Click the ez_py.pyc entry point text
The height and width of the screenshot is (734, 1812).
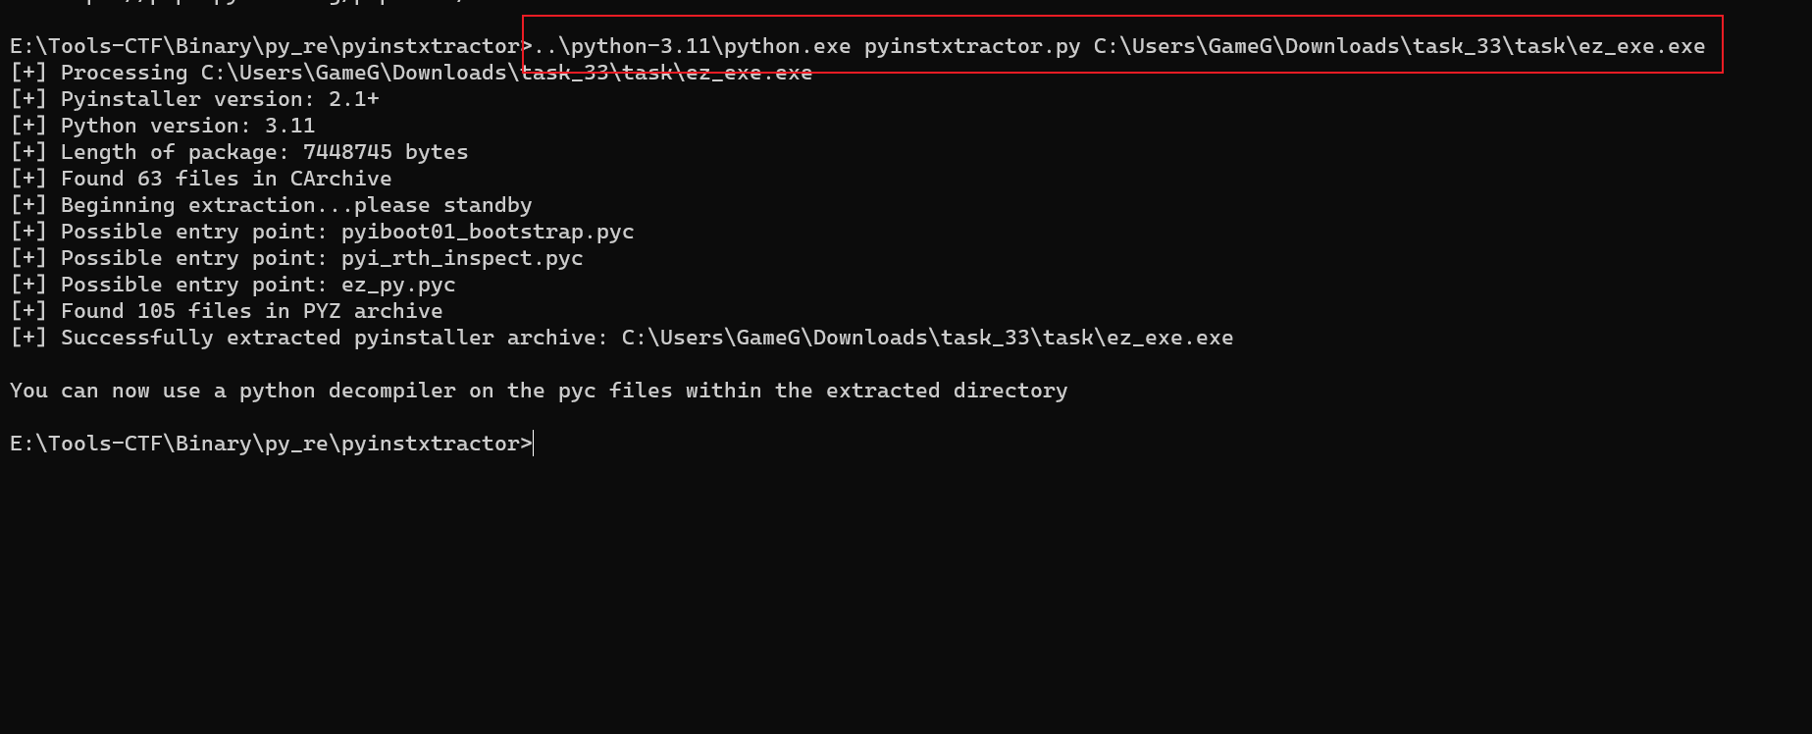pyautogui.click(x=398, y=285)
